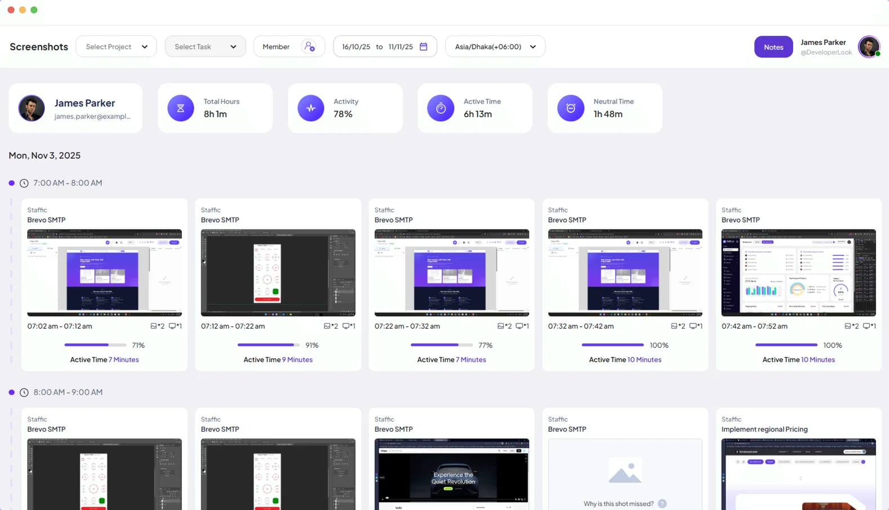Click the 91% activity progress bar
Viewport: 889px width, 510px height.
point(269,345)
